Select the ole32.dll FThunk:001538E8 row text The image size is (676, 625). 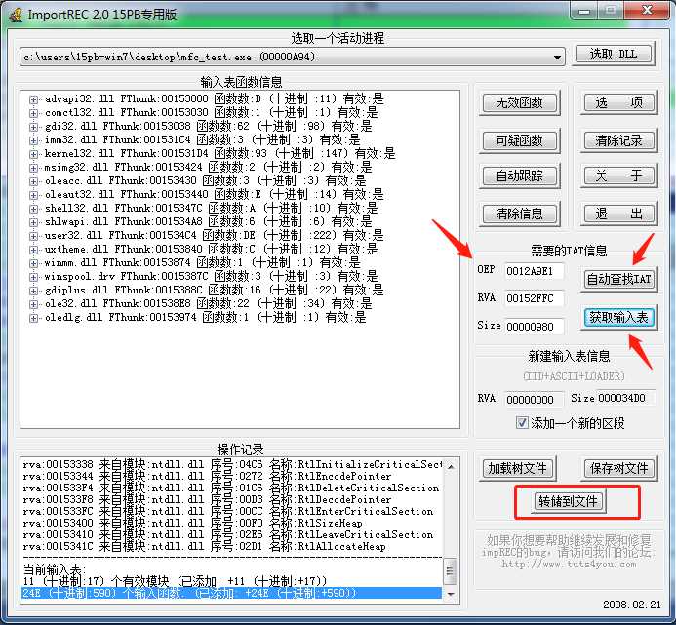click(208, 303)
